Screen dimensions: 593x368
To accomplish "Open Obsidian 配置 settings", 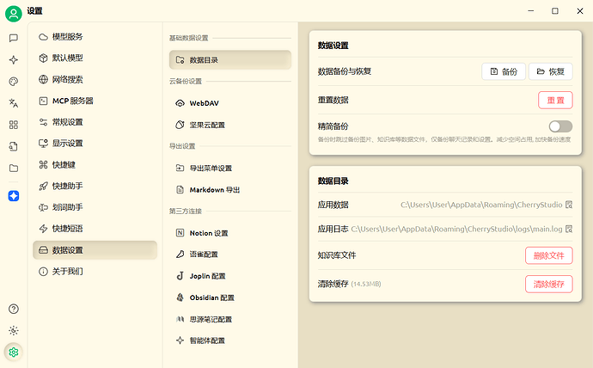I will tap(230, 297).
